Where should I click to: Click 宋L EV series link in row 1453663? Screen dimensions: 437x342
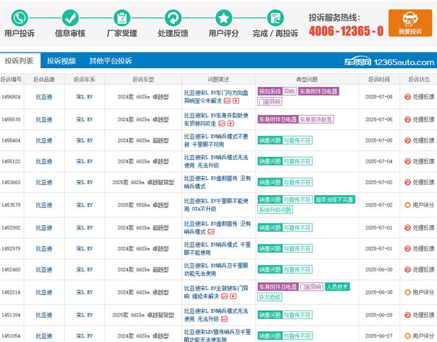tap(84, 183)
